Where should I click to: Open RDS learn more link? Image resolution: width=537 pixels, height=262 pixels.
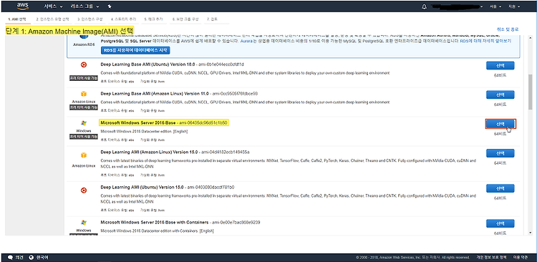point(485,41)
